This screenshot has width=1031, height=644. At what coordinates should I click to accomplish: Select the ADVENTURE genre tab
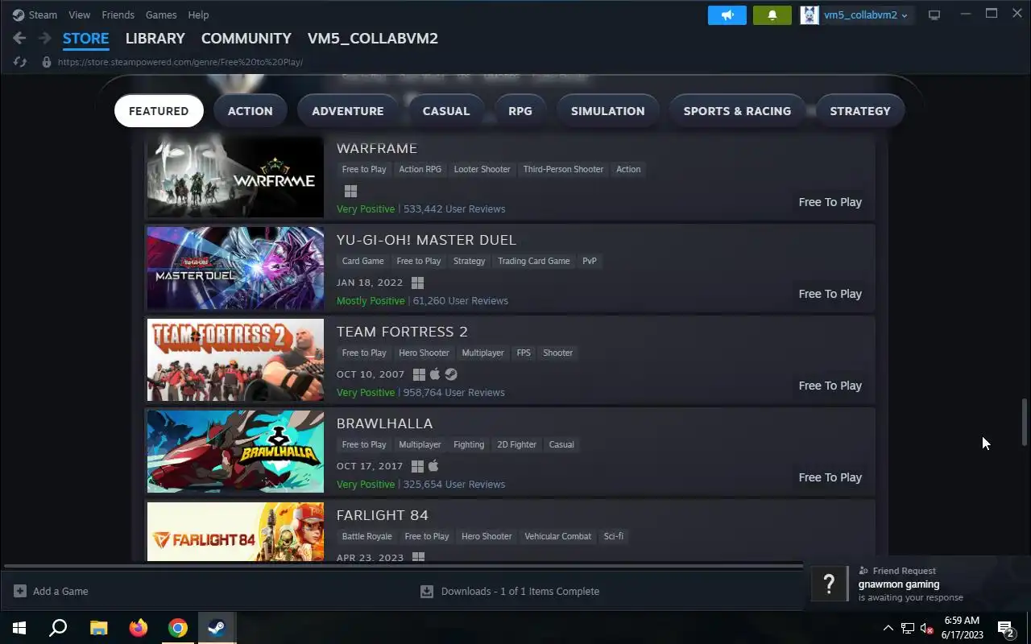[x=348, y=111]
